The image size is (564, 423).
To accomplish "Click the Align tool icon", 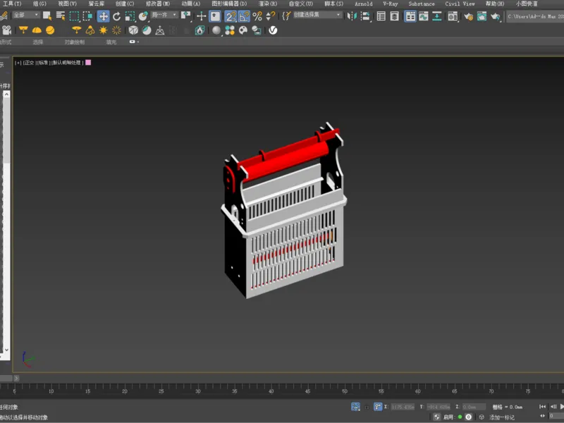I will click(x=365, y=16).
